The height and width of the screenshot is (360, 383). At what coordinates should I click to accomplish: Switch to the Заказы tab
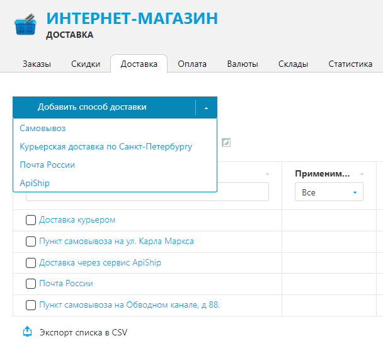(37, 64)
